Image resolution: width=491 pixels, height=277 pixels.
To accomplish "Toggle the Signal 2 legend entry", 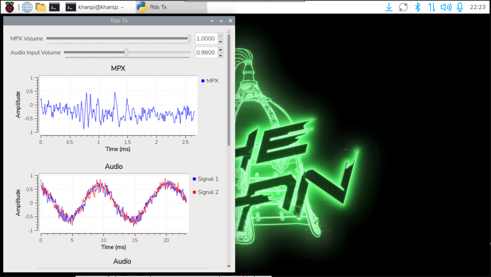I will pyautogui.click(x=205, y=192).
